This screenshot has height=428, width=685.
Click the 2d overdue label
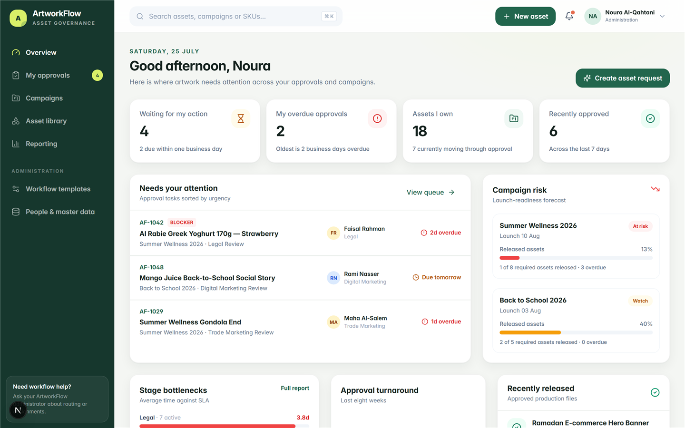pyautogui.click(x=441, y=233)
